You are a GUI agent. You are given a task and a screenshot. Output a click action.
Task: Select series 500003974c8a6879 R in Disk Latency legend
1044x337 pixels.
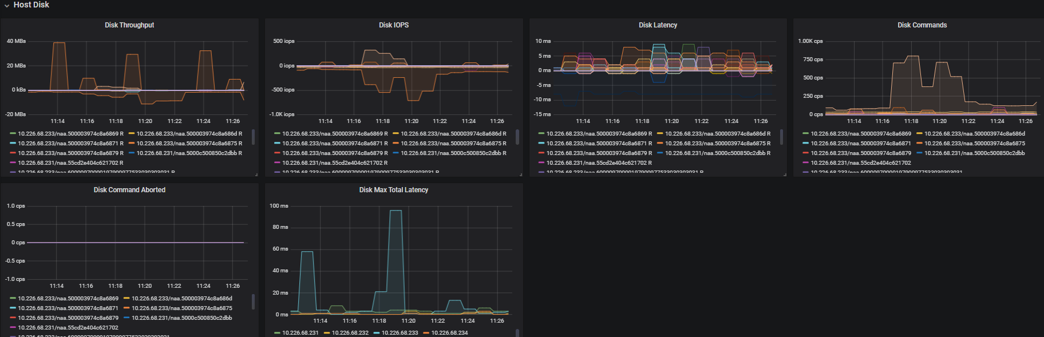[x=599, y=153]
